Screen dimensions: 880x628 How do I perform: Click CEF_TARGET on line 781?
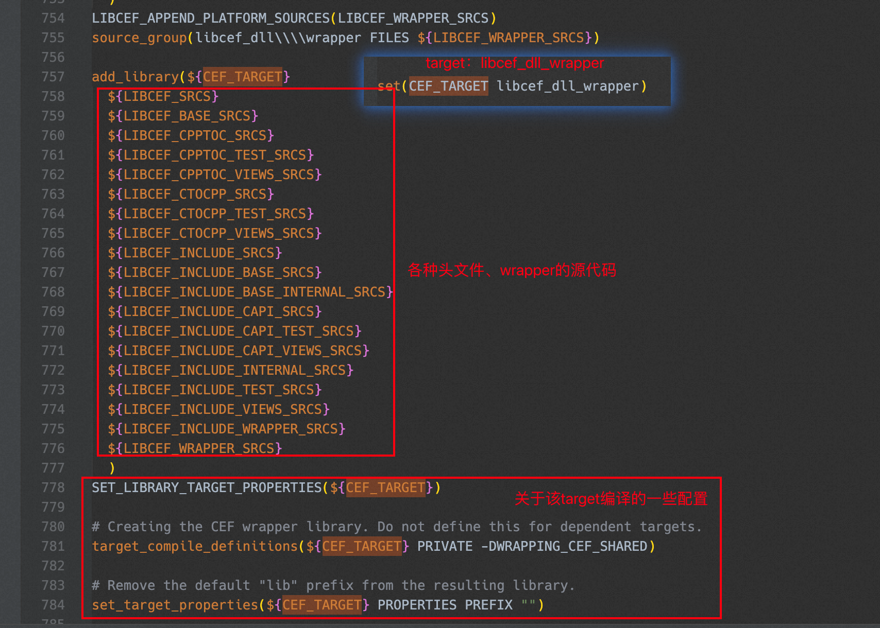pos(362,546)
